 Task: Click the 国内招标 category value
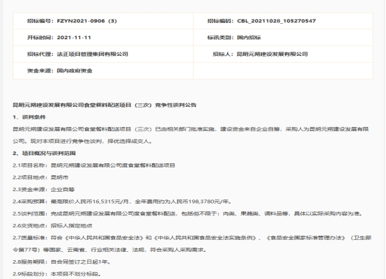249,38
